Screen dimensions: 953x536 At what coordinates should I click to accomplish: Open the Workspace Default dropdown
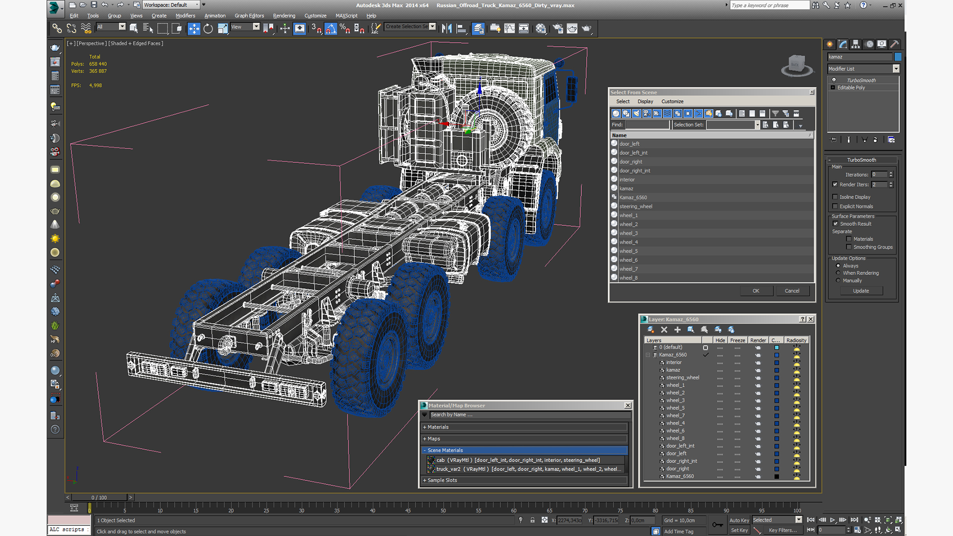click(171, 5)
